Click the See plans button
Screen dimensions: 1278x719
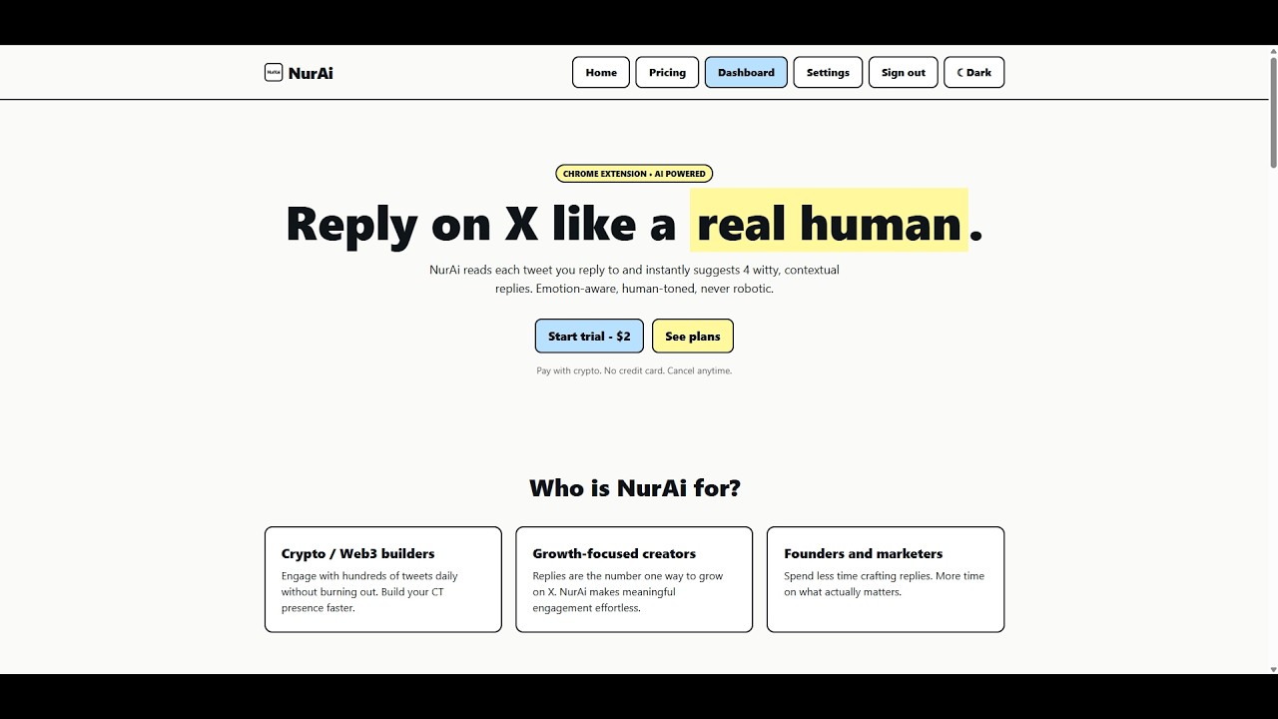(693, 337)
